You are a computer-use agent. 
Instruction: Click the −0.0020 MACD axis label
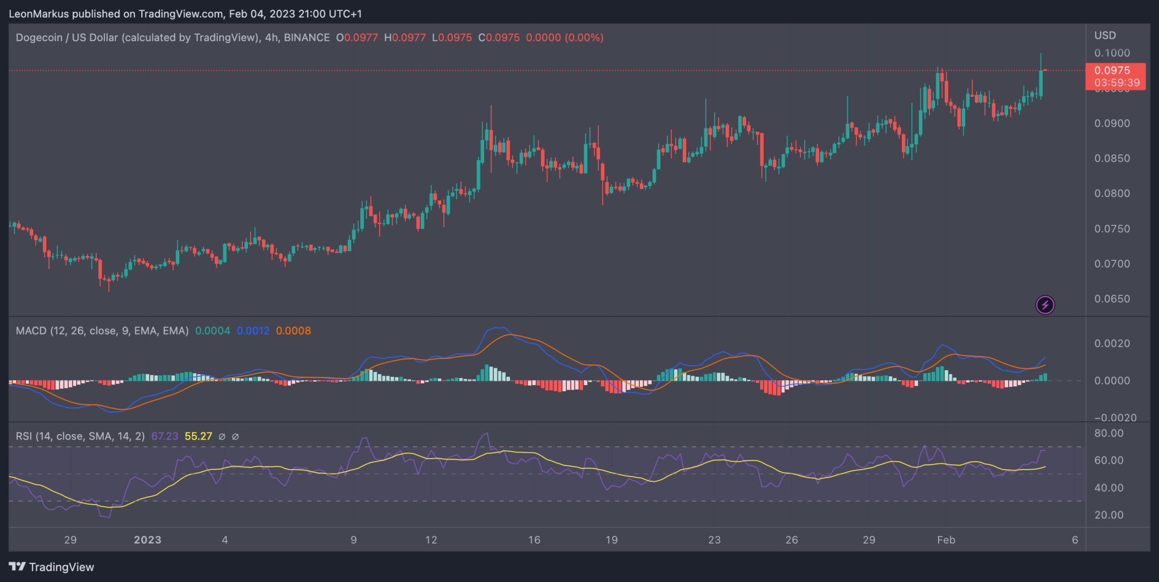pos(1116,418)
